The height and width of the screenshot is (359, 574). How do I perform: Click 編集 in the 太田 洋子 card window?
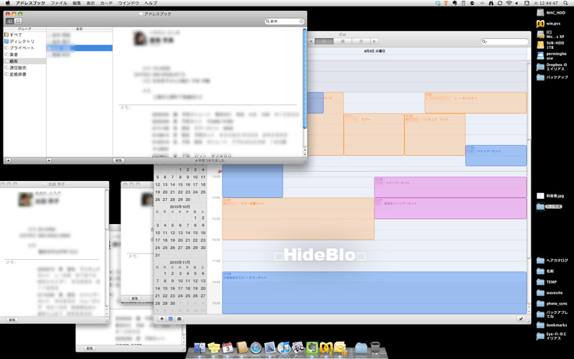[12, 320]
